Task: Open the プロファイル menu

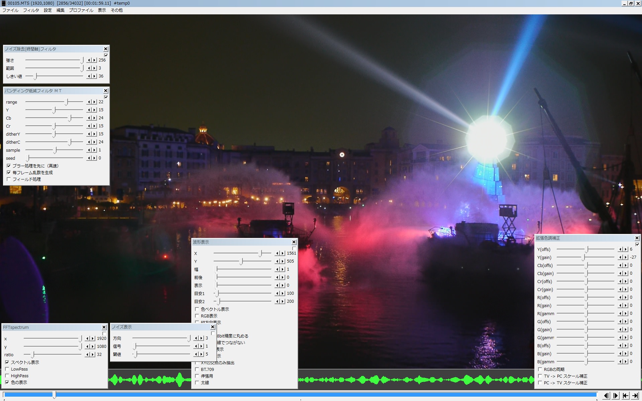Action: (x=81, y=10)
